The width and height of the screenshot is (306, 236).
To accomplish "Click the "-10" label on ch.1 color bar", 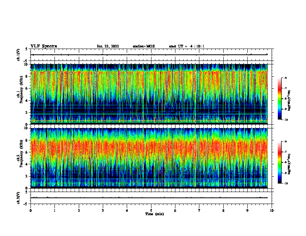I will 286,120.
